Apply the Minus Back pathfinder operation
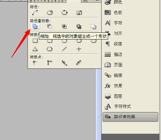Image resolution: width=161 pixels, height=140 pixels. pos(94,26)
